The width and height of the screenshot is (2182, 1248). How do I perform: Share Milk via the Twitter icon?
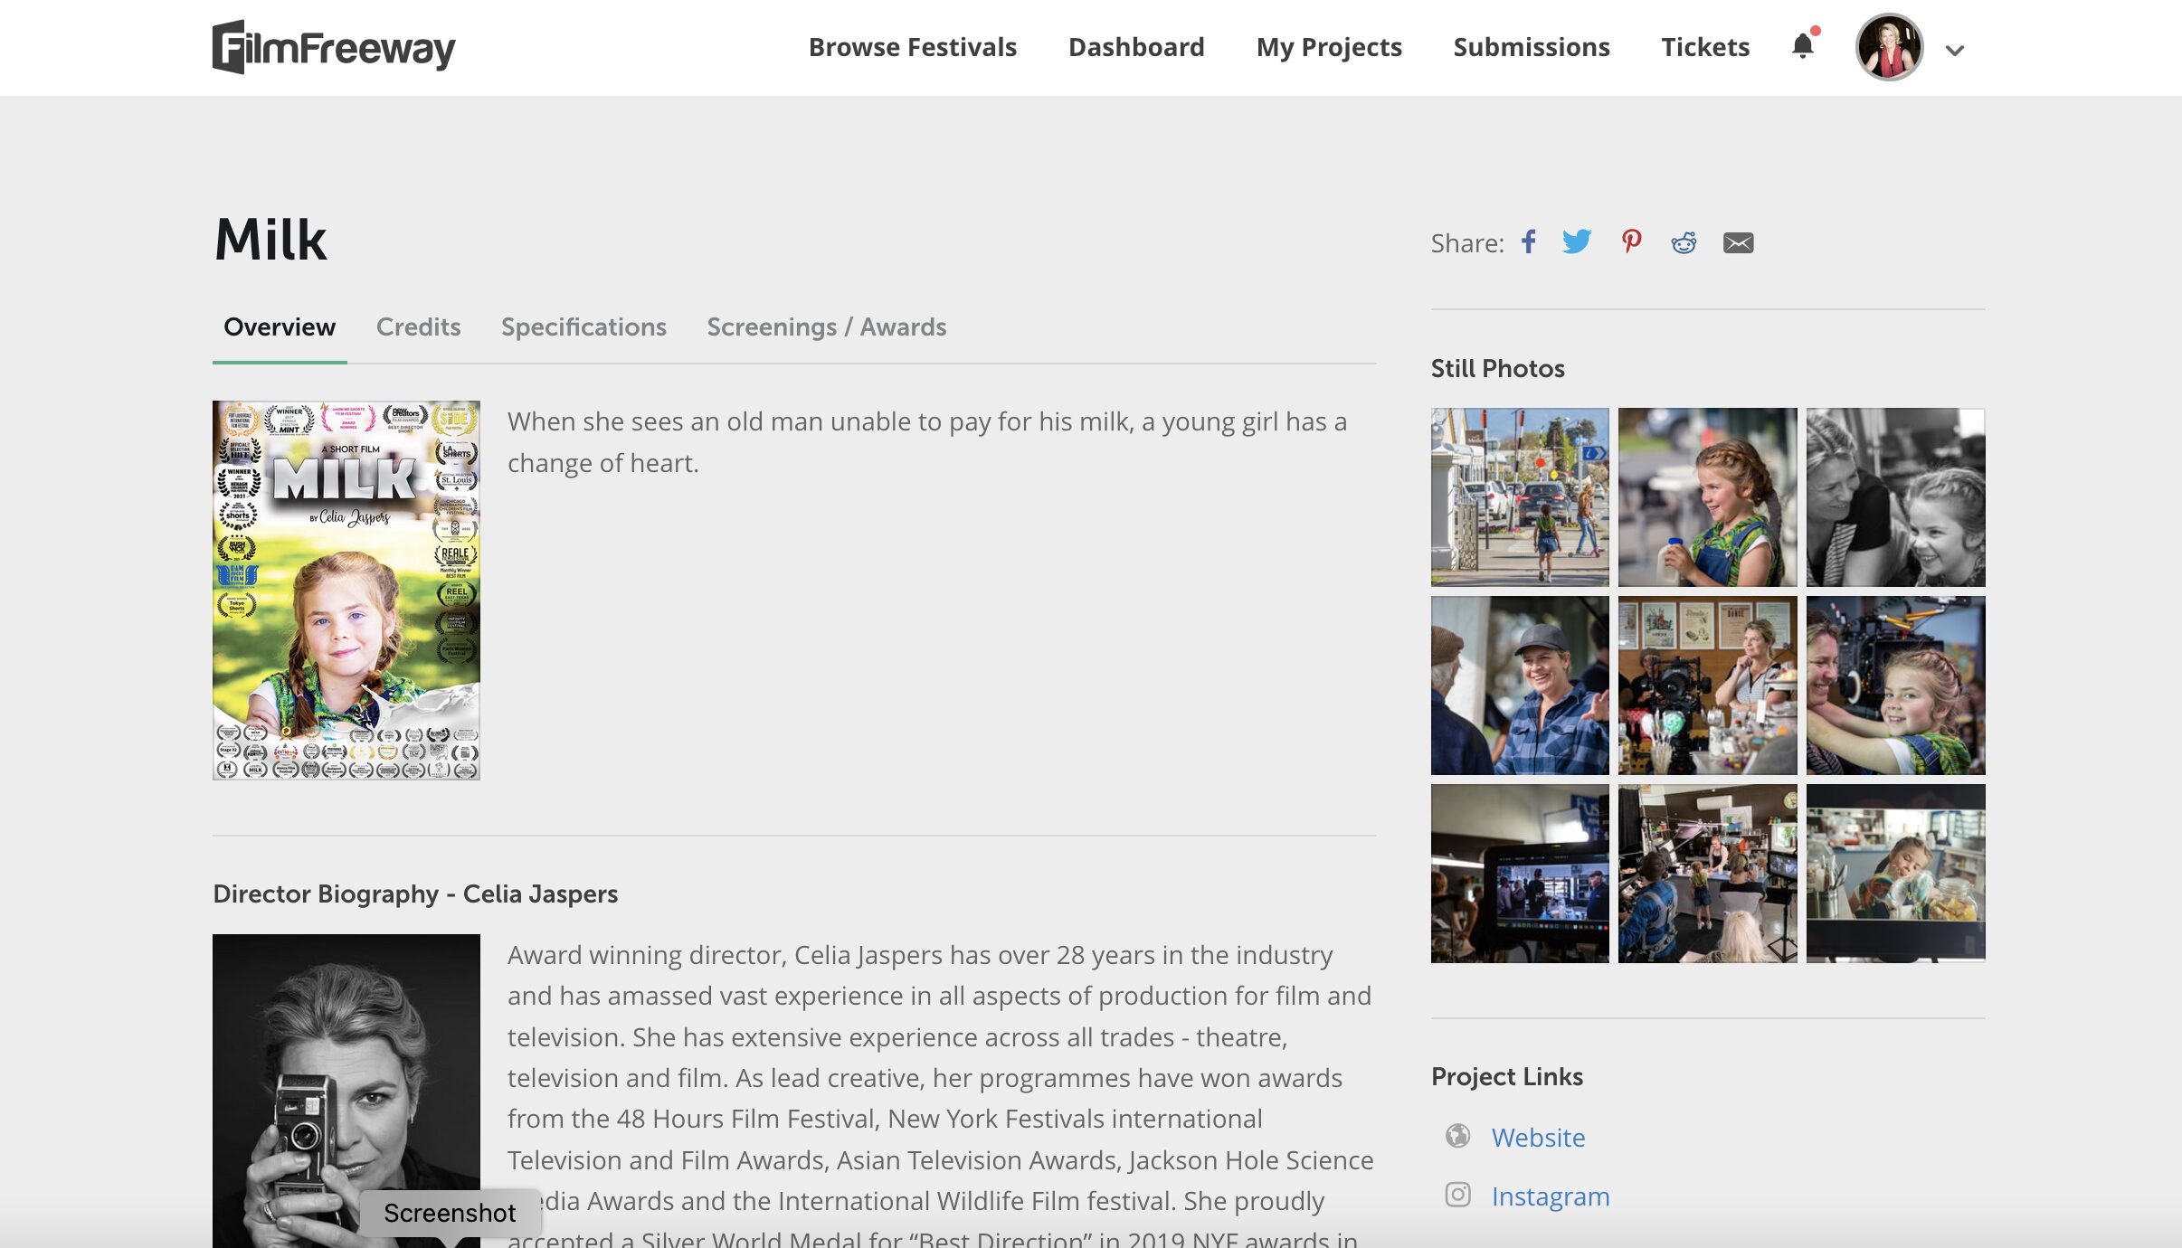click(x=1577, y=242)
